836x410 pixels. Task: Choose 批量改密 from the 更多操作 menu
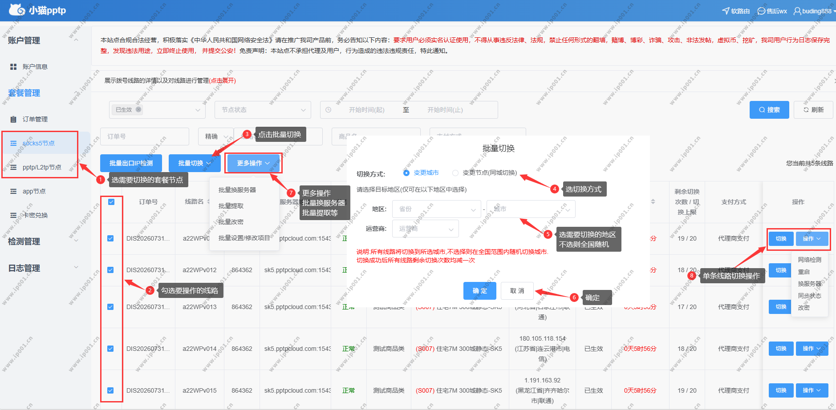[x=231, y=222]
